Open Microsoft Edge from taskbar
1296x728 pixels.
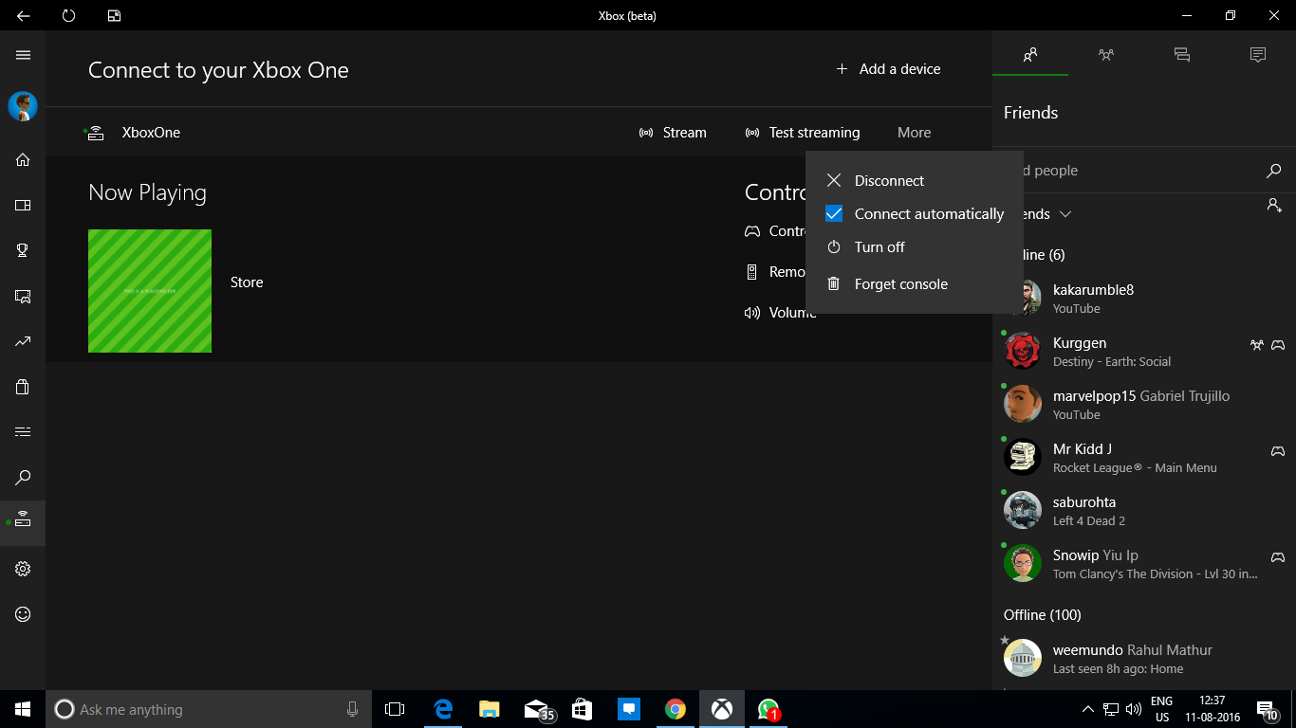coord(442,709)
